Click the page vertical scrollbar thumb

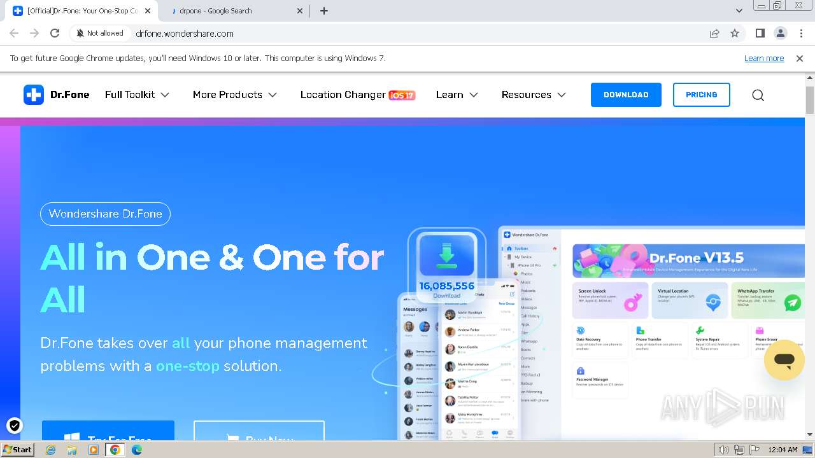click(x=810, y=100)
